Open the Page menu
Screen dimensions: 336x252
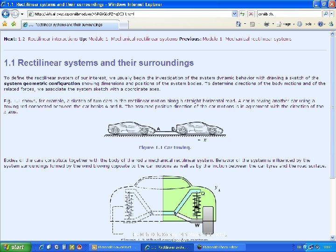coord(285,24)
